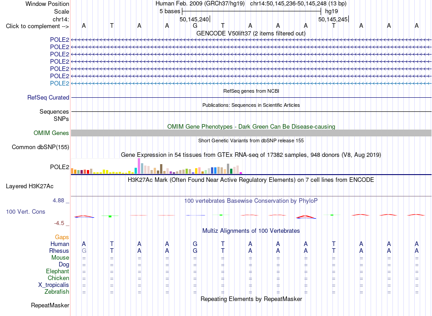
Task: Click the 100 Vert. Cons label
Action: (25, 211)
